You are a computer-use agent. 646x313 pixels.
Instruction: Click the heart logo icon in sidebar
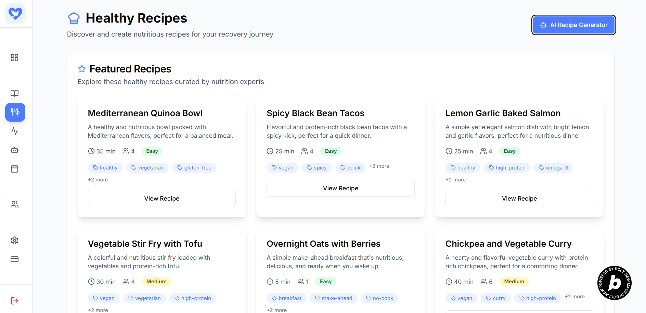(15, 14)
